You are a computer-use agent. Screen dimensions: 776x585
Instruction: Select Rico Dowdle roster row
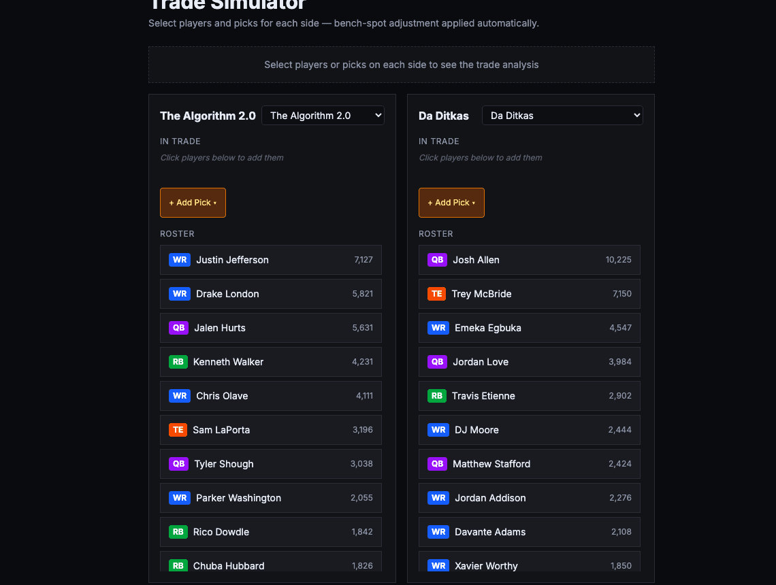click(271, 532)
